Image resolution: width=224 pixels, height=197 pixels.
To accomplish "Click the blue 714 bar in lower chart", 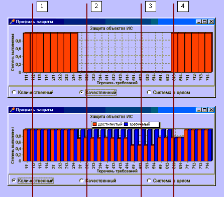I will 210,145.
